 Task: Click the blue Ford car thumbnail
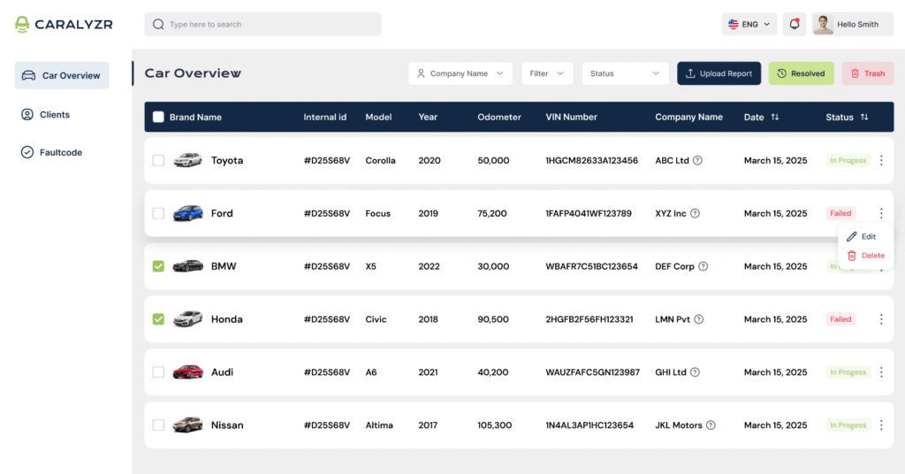point(188,213)
